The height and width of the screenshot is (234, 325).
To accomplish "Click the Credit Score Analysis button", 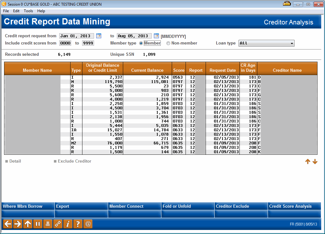I will pyautogui.click(x=294, y=206).
